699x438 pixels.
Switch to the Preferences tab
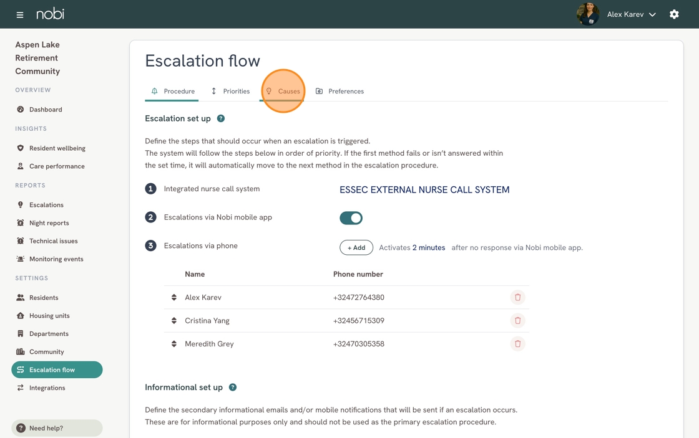(340, 91)
